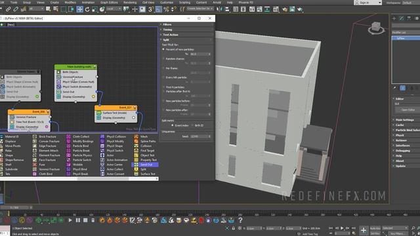Screen dimensions: 420x236
Task: Open the Views menu
Action: (41, 3)
